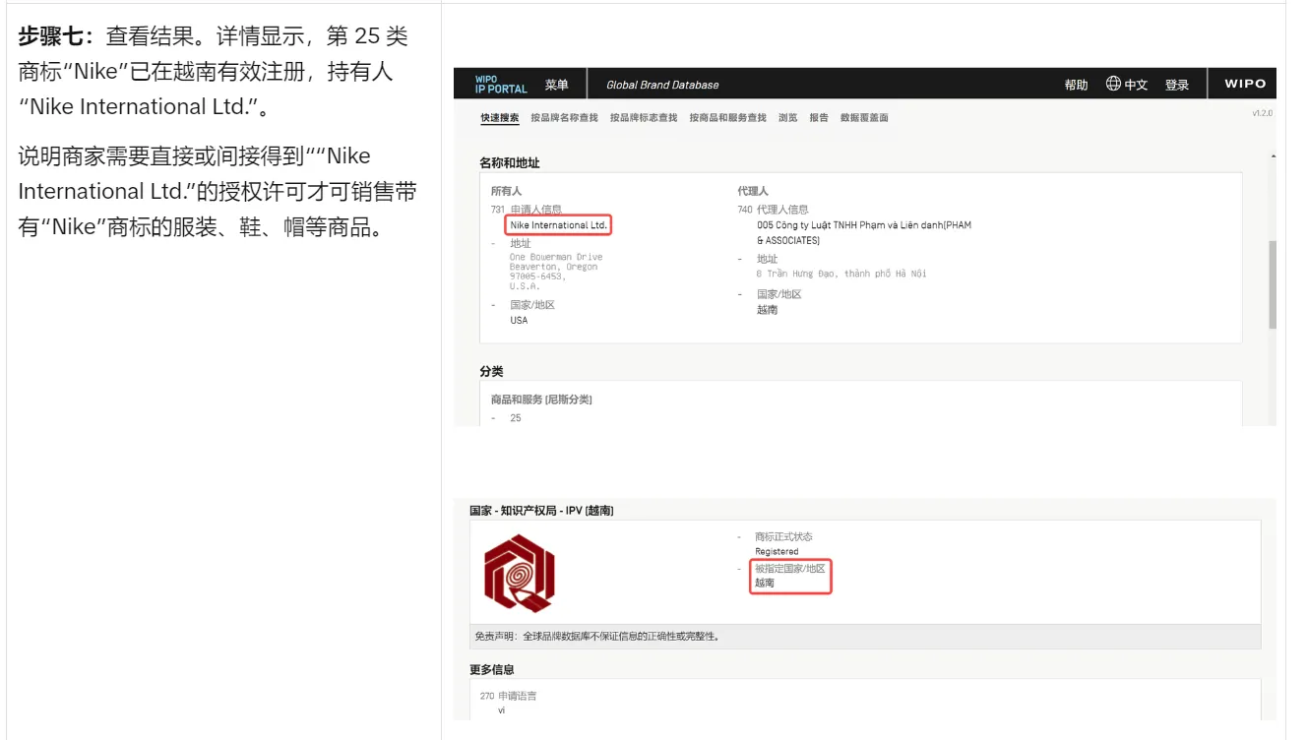The image size is (1307, 740).
Task: Select Nike International Ltd. under 申请人信息
Action: [559, 225]
